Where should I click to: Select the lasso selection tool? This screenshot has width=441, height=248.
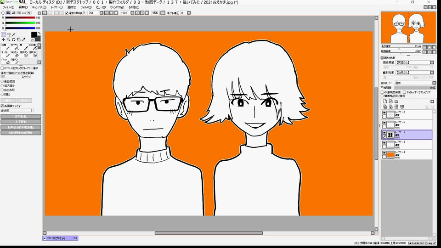9,34
